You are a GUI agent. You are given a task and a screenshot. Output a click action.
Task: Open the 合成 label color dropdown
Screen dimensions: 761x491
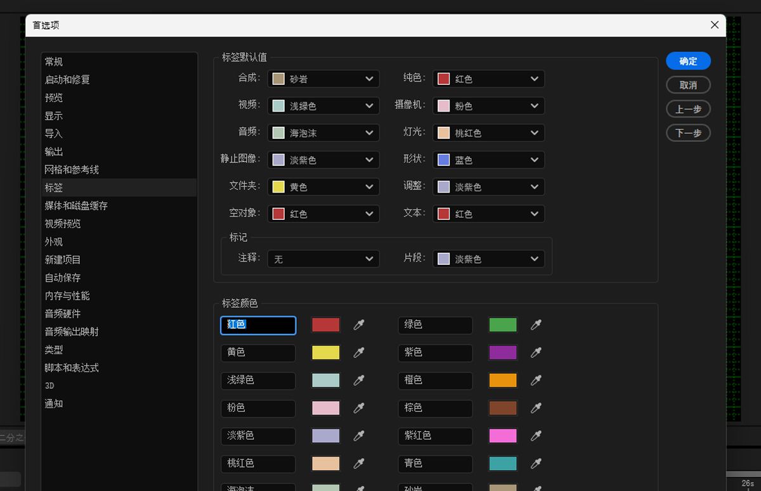(323, 79)
